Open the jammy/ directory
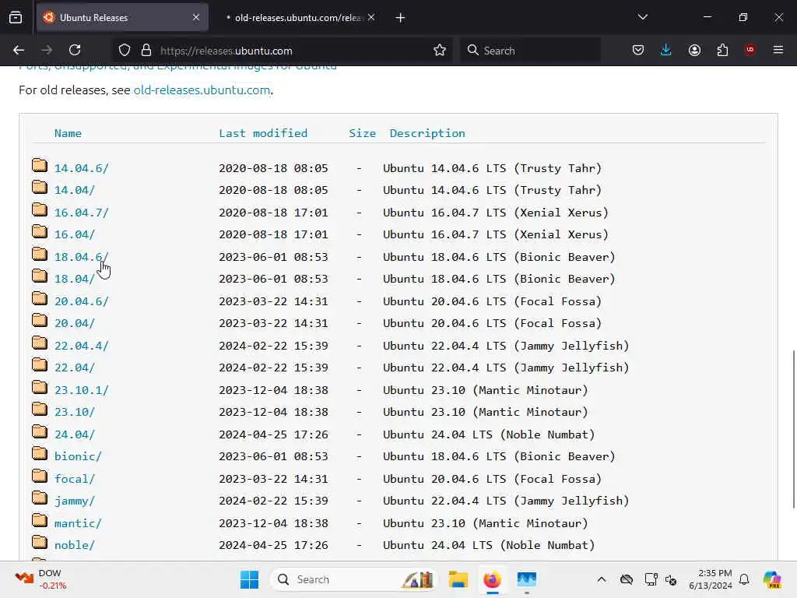797x598 pixels. click(x=75, y=501)
